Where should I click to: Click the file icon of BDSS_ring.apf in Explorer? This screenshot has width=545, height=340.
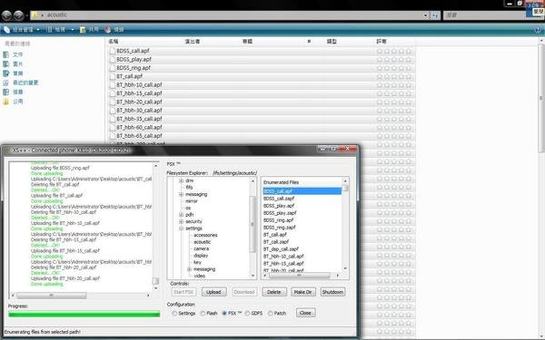coord(113,68)
